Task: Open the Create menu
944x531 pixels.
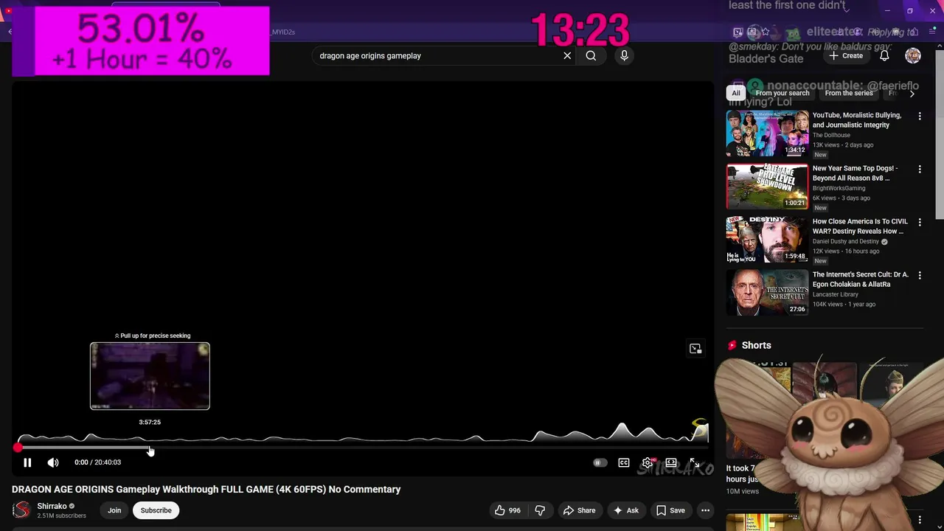Action: pos(846,55)
